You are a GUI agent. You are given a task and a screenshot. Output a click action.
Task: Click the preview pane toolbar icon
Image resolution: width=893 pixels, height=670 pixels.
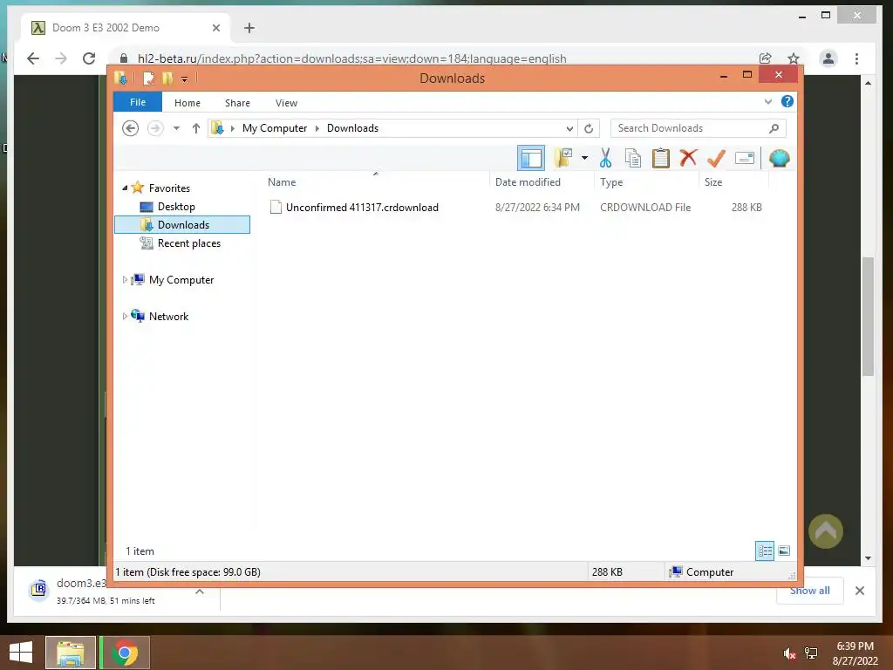coord(531,158)
